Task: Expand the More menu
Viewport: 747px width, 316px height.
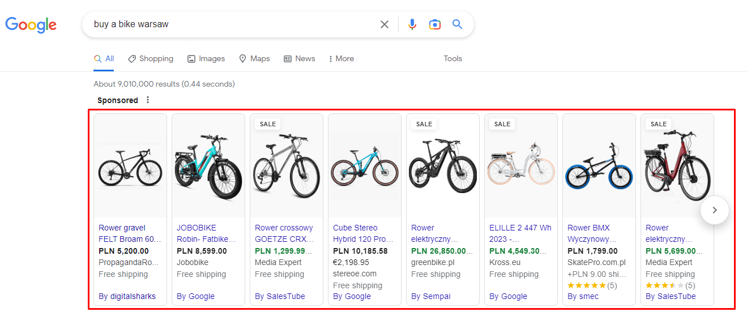Action: 341,58
